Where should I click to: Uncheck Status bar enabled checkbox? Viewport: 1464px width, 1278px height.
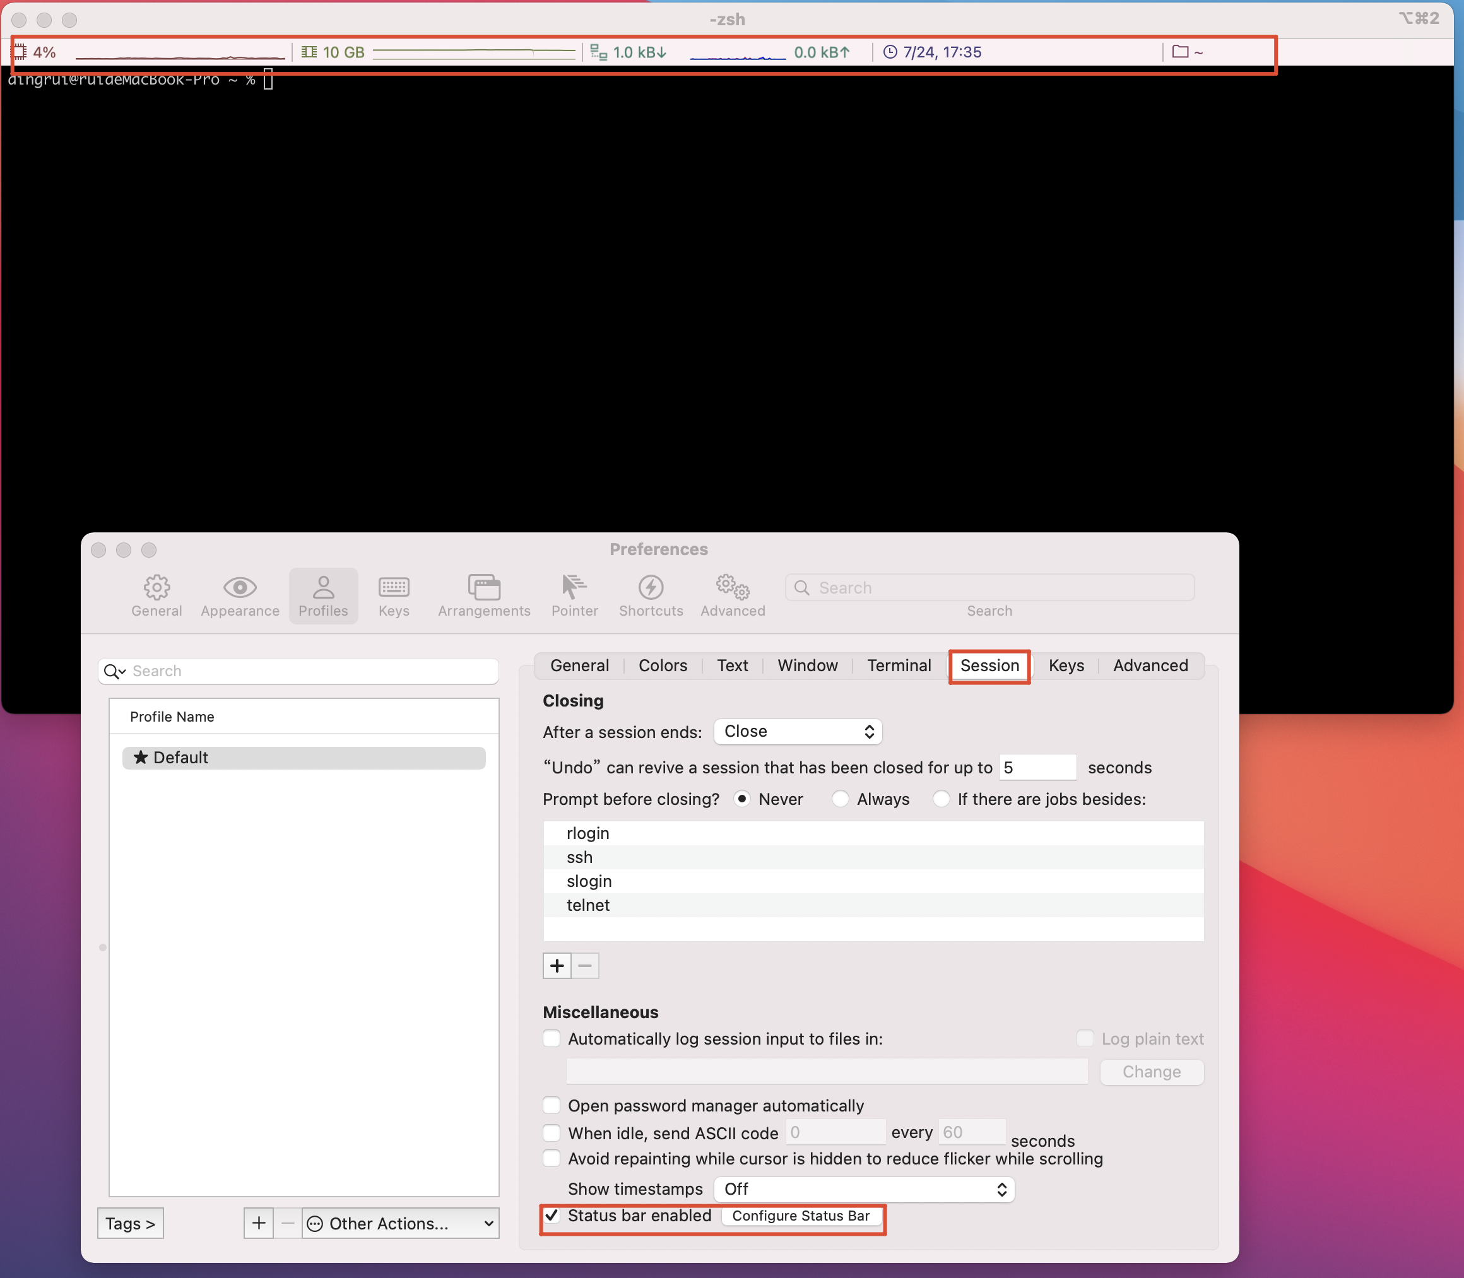pos(552,1216)
